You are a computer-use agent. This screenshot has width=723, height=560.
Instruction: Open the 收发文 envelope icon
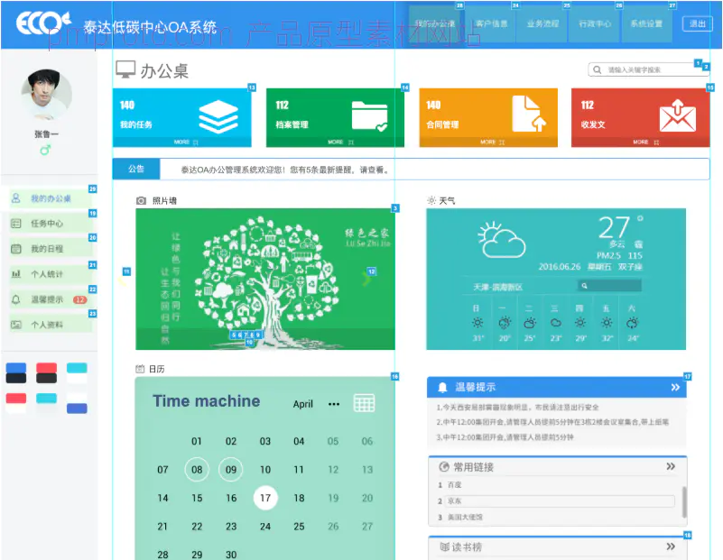(x=677, y=116)
